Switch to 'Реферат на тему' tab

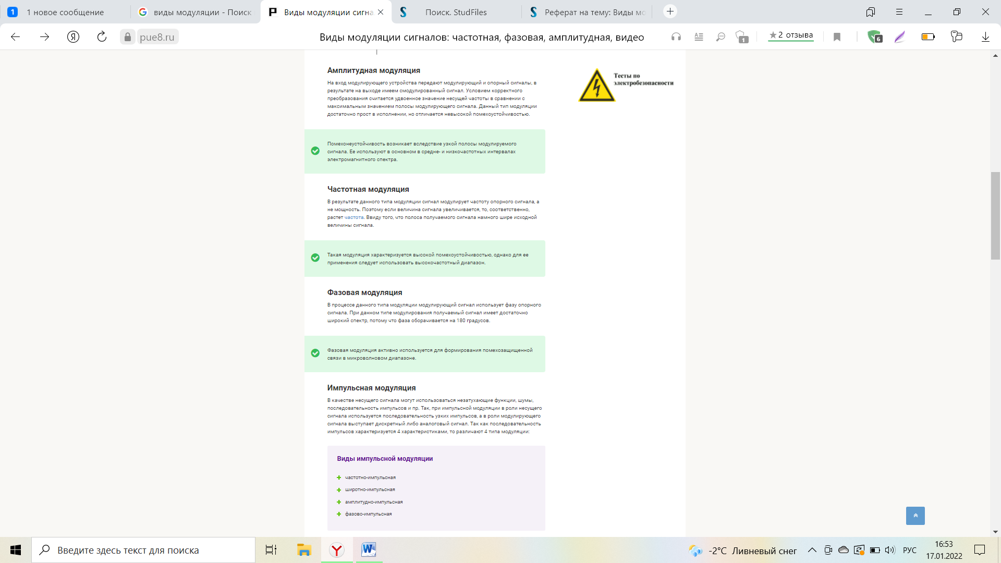[587, 12]
